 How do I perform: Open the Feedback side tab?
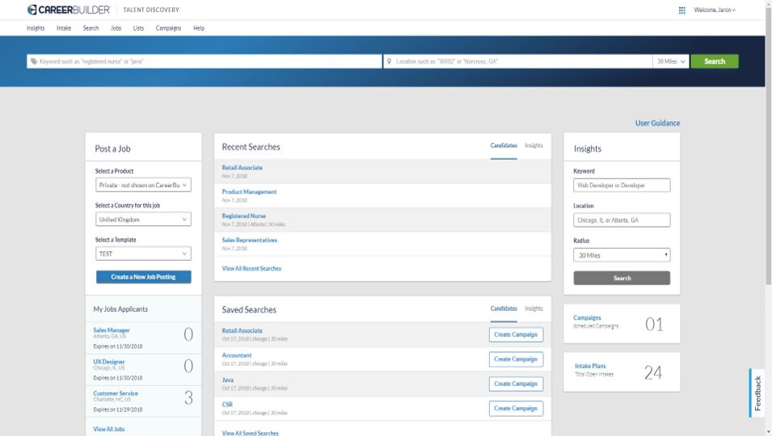pyautogui.click(x=757, y=393)
